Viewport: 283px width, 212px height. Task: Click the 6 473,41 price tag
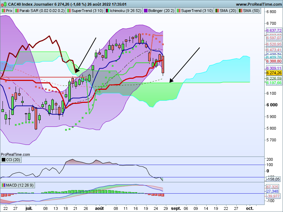coord(274,50)
